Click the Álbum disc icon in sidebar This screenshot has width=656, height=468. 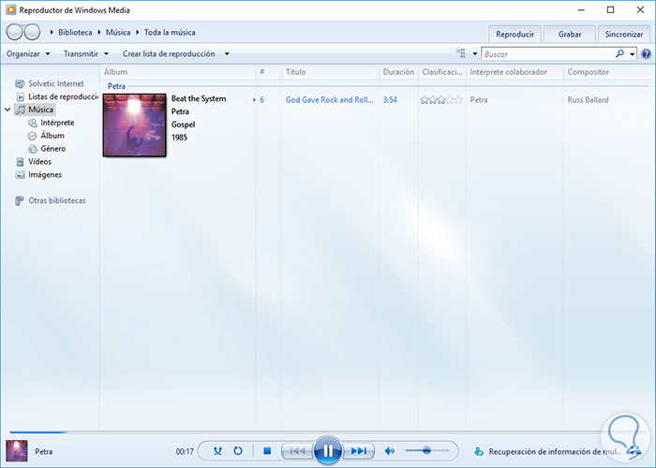click(32, 136)
